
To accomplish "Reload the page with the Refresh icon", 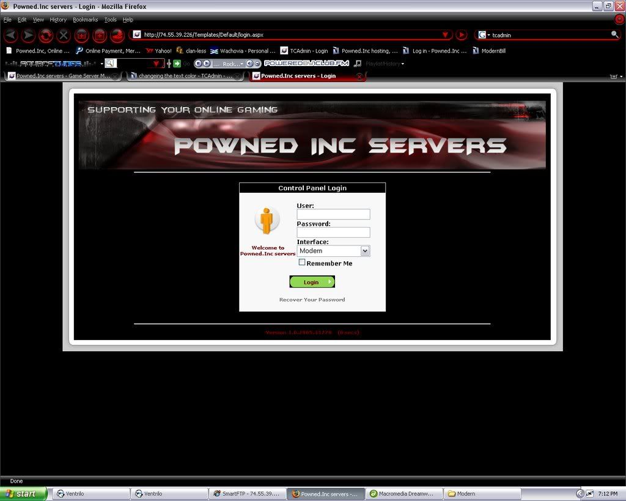I will 46,35.
